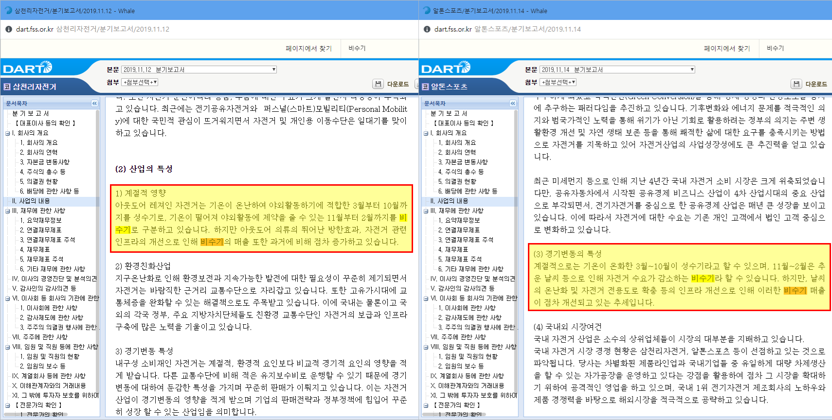Open 6. 배당에 관한 사항 등 in the right window tree
The image size is (832, 420).
468,191
